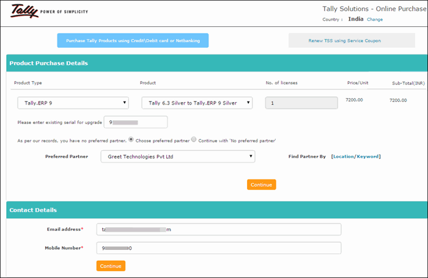The image size is (428, 278).
Task: Click the Location/Keyword partner search link
Action: (x=356, y=156)
